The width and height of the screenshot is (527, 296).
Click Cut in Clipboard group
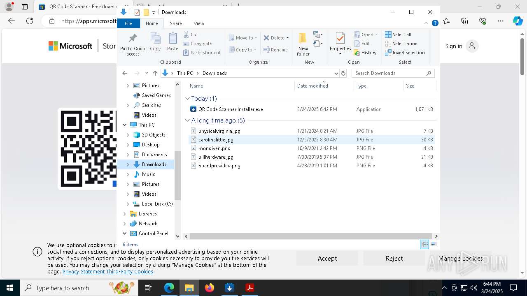[191, 35]
